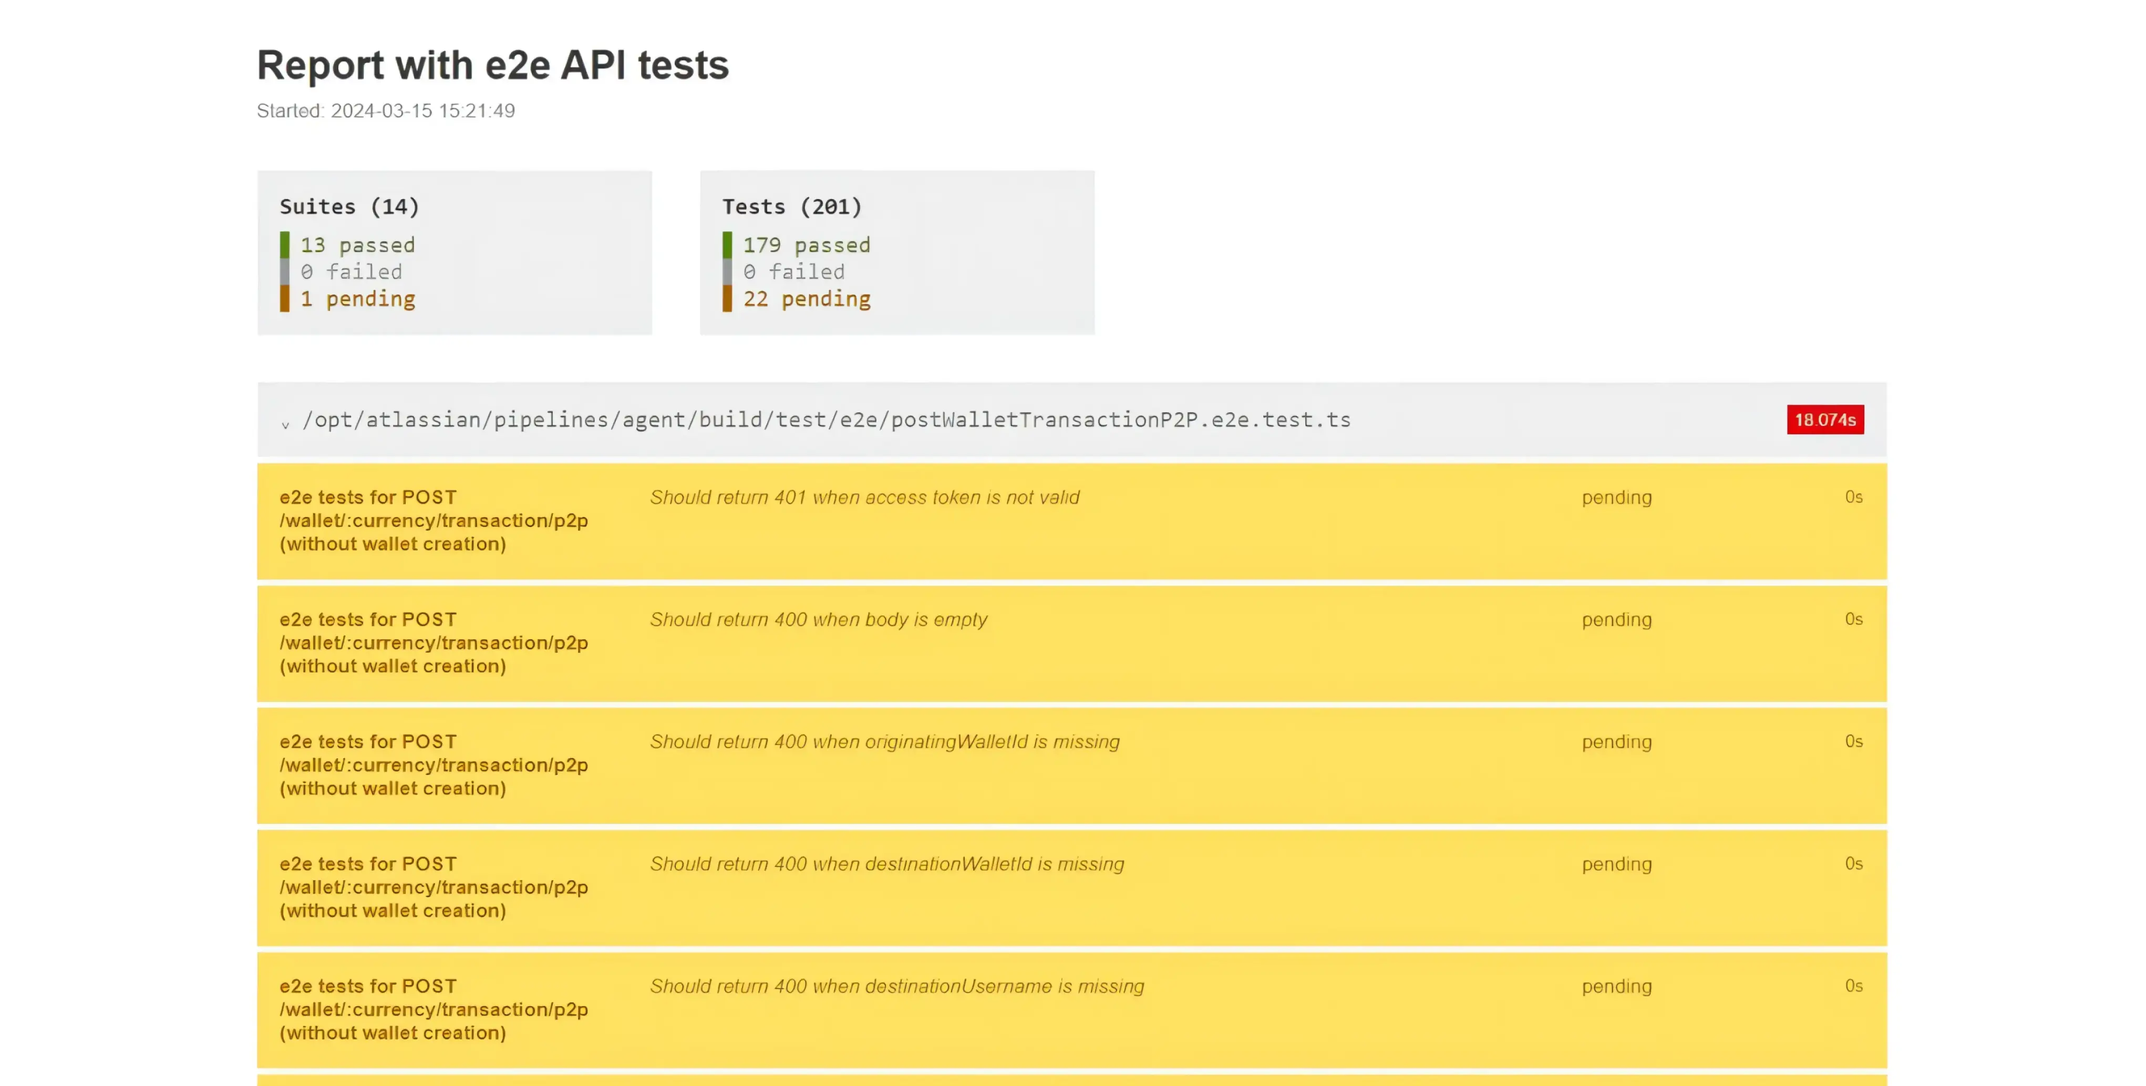
Task: Click 'Should return 401 when access token is not valid'
Action: [864, 497]
